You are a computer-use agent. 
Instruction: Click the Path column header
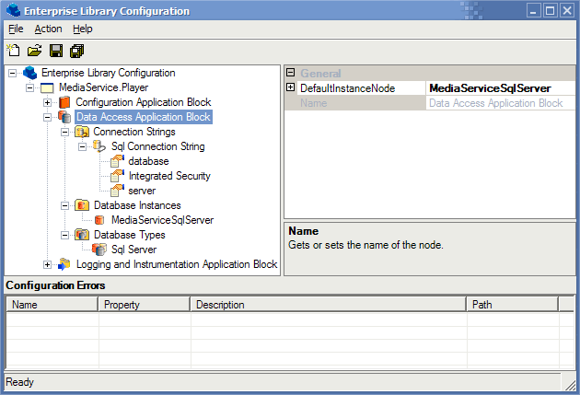(512, 305)
